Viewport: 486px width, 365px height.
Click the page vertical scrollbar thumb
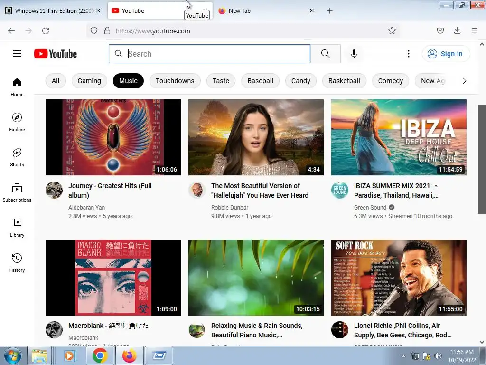482,159
